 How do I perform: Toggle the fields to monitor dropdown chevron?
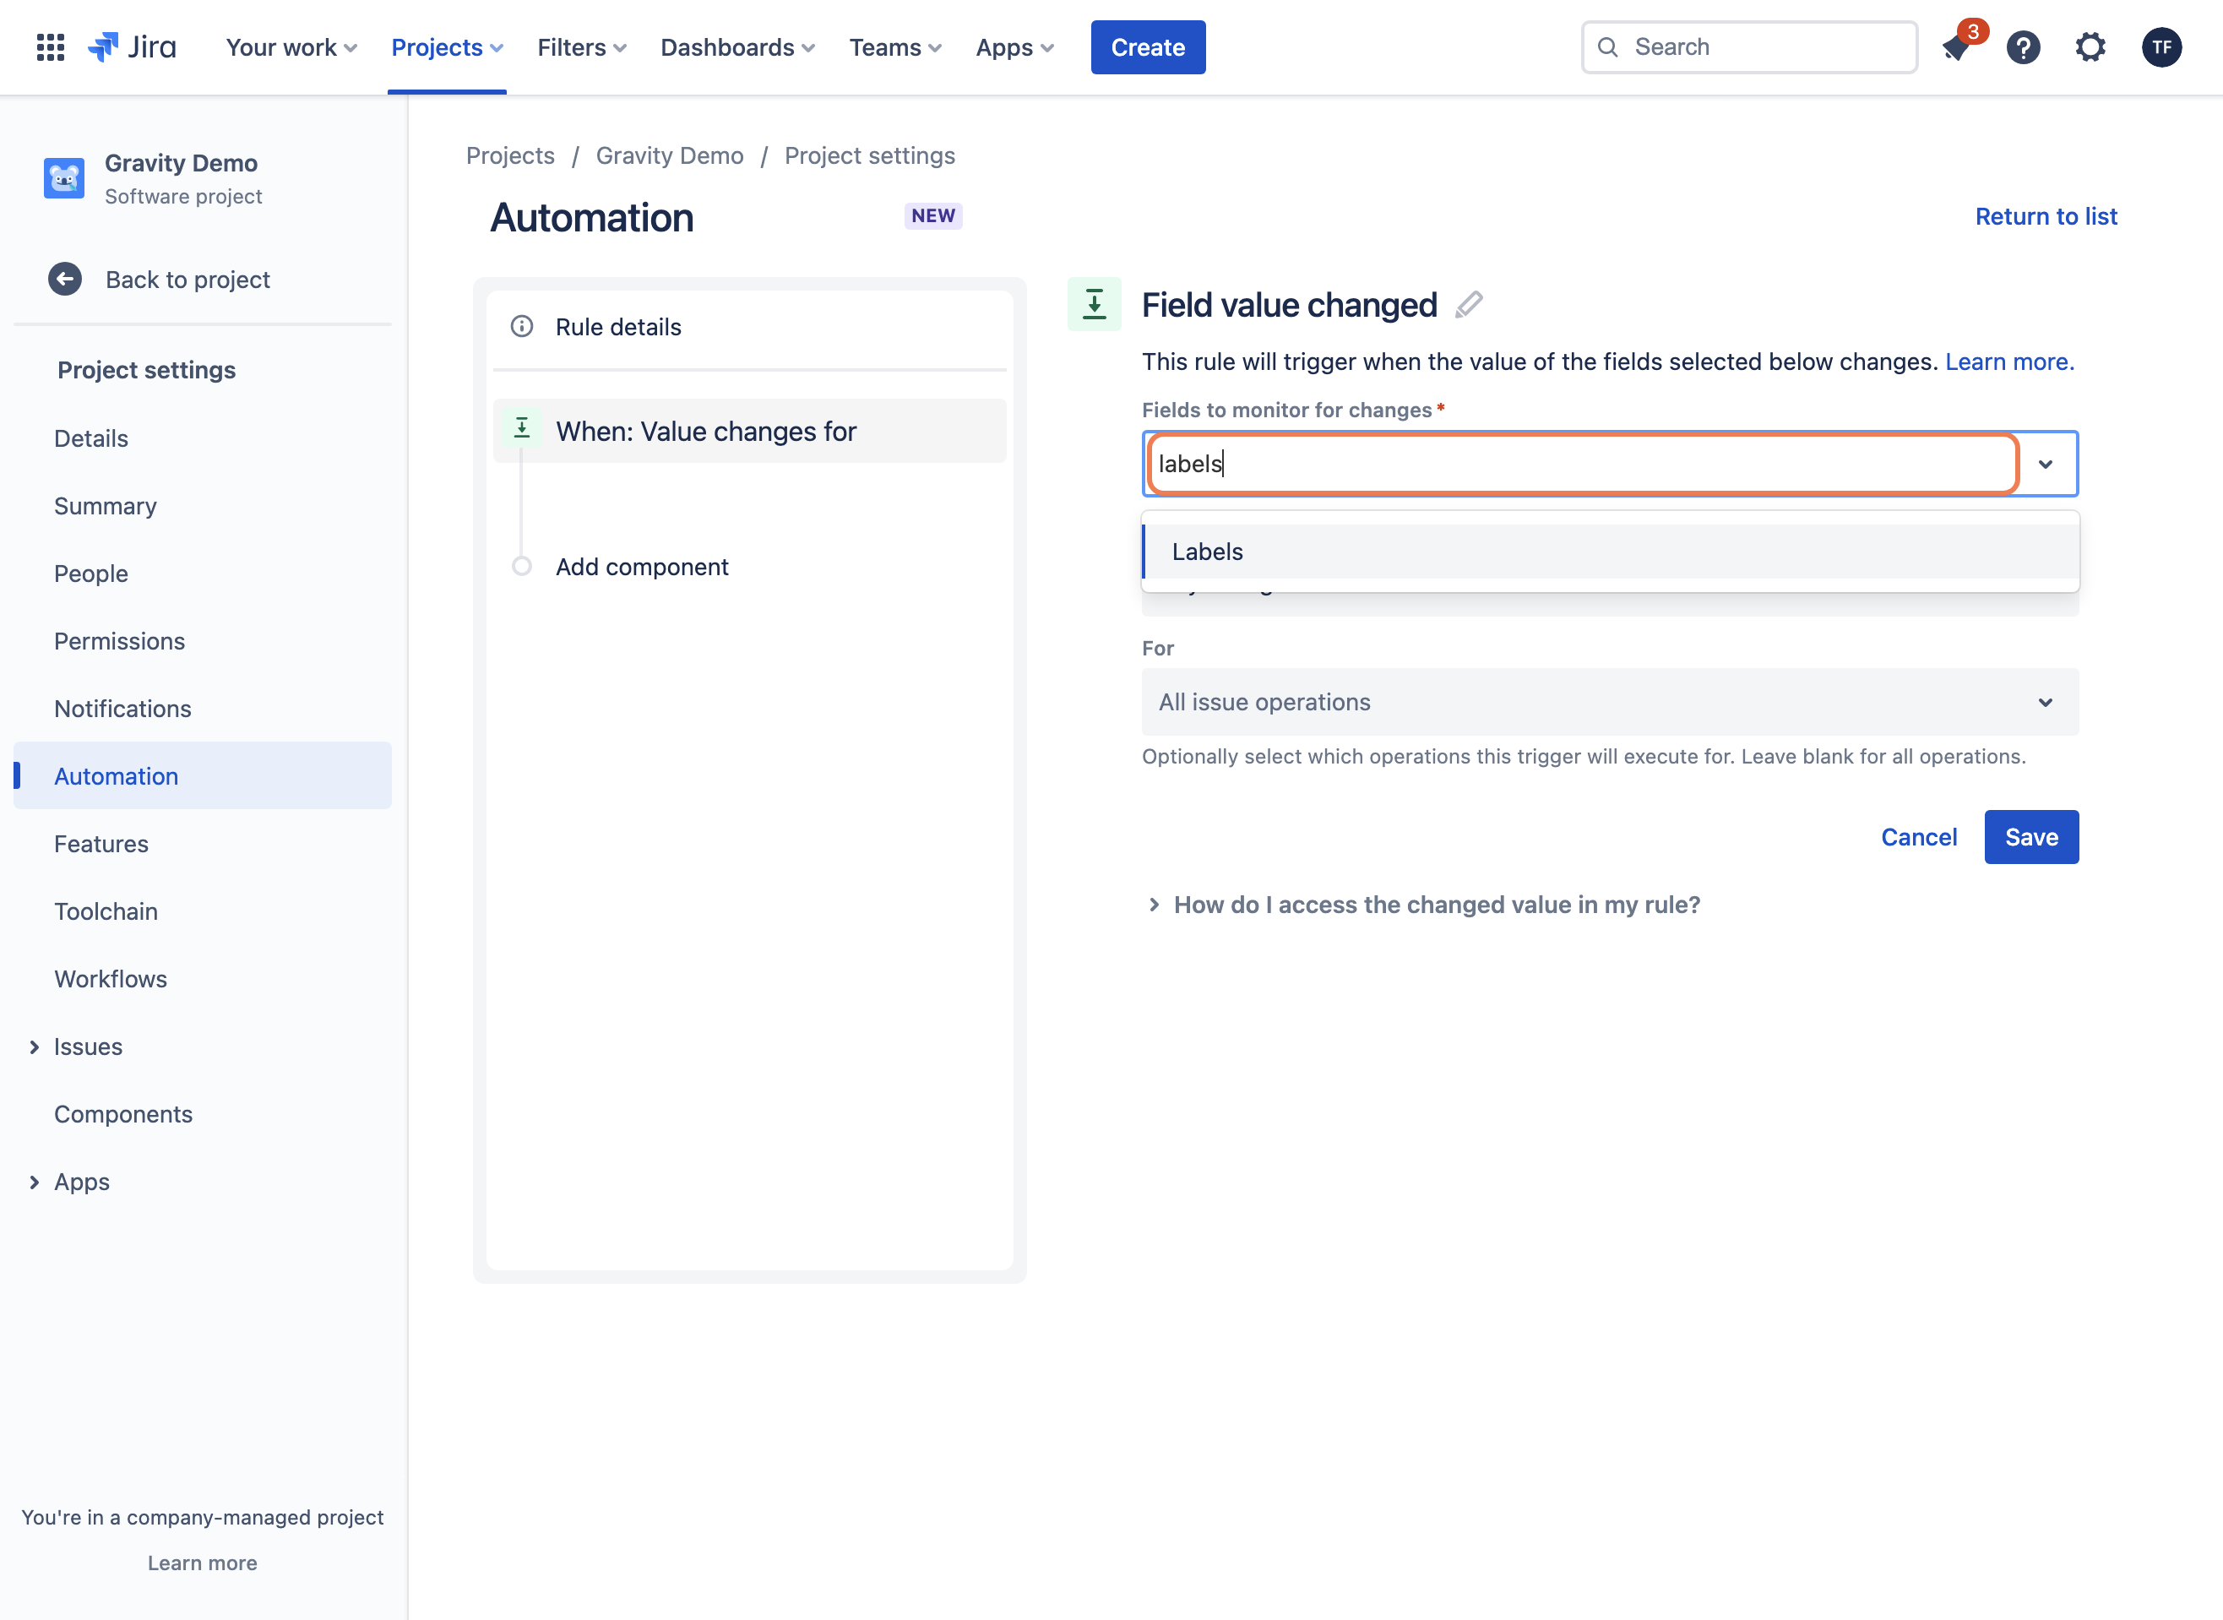pyautogui.click(x=2046, y=464)
